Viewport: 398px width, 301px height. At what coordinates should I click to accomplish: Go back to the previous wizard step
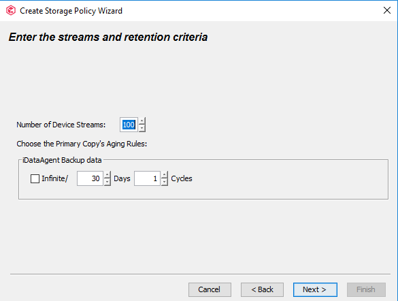262,289
